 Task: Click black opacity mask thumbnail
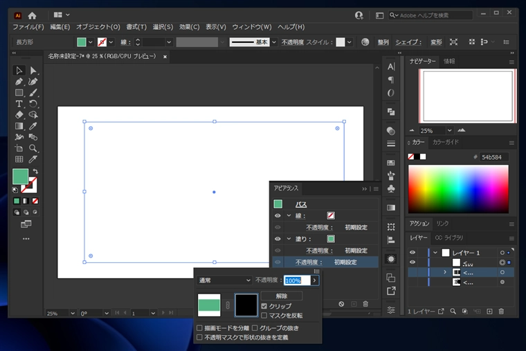[246, 305]
